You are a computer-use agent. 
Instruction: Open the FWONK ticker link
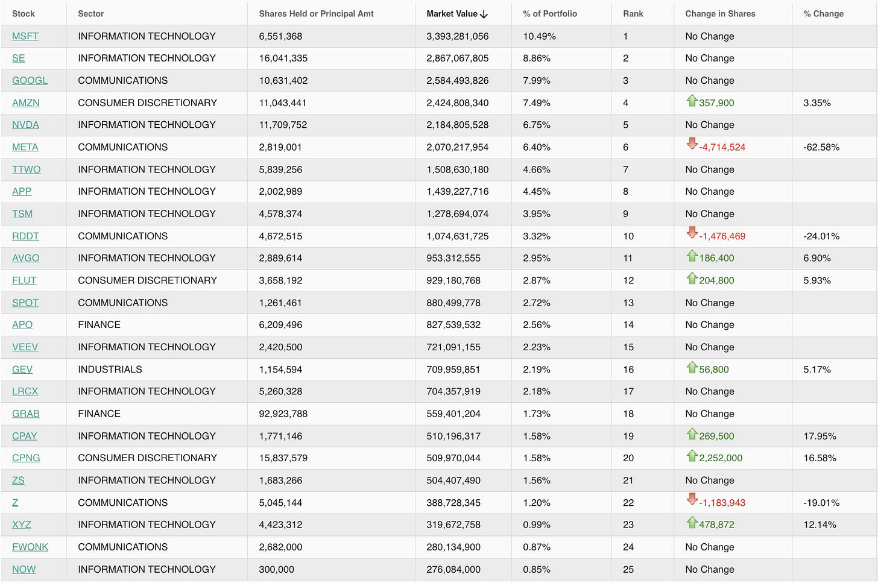[x=30, y=547]
